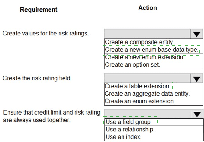Screen dimensions: 204x142
Task: Select 'Create an option set.' entry
Action: [154, 65]
